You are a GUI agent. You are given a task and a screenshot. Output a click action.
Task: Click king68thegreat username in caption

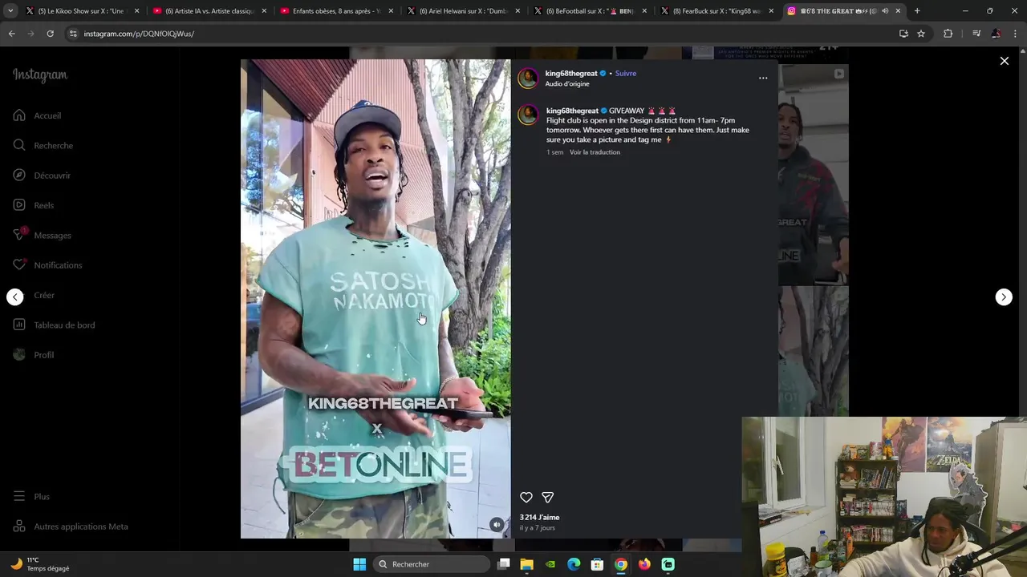(x=572, y=111)
